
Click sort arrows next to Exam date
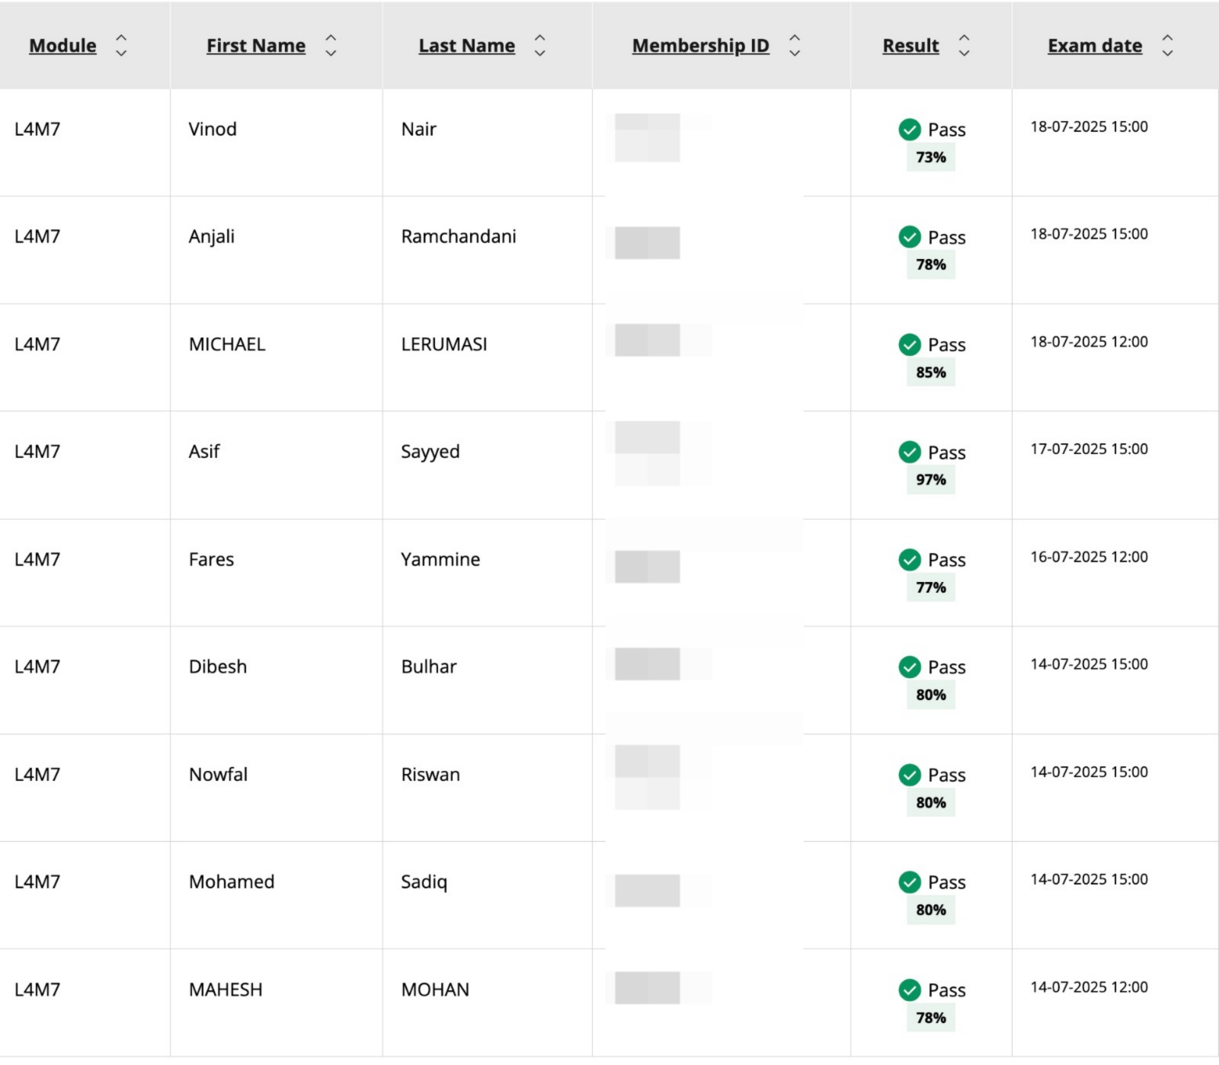pyautogui.click(x=1166, y=46)
